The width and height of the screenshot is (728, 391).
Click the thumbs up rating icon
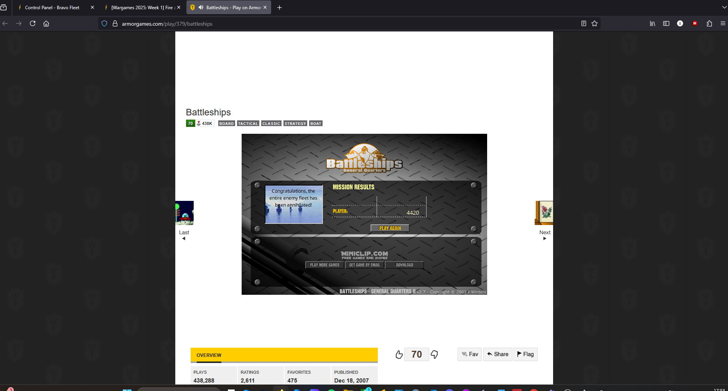tap(399, 355)
